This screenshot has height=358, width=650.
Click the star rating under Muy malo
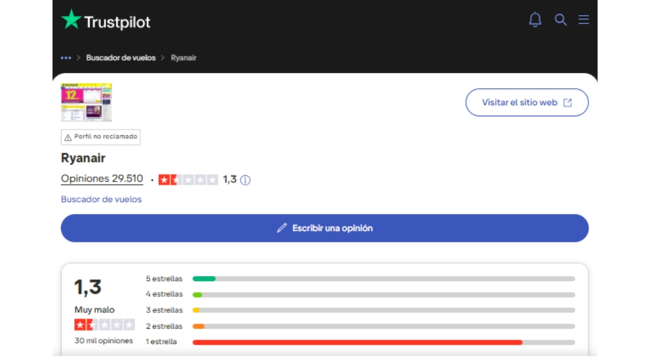click(x=105, y=325)
